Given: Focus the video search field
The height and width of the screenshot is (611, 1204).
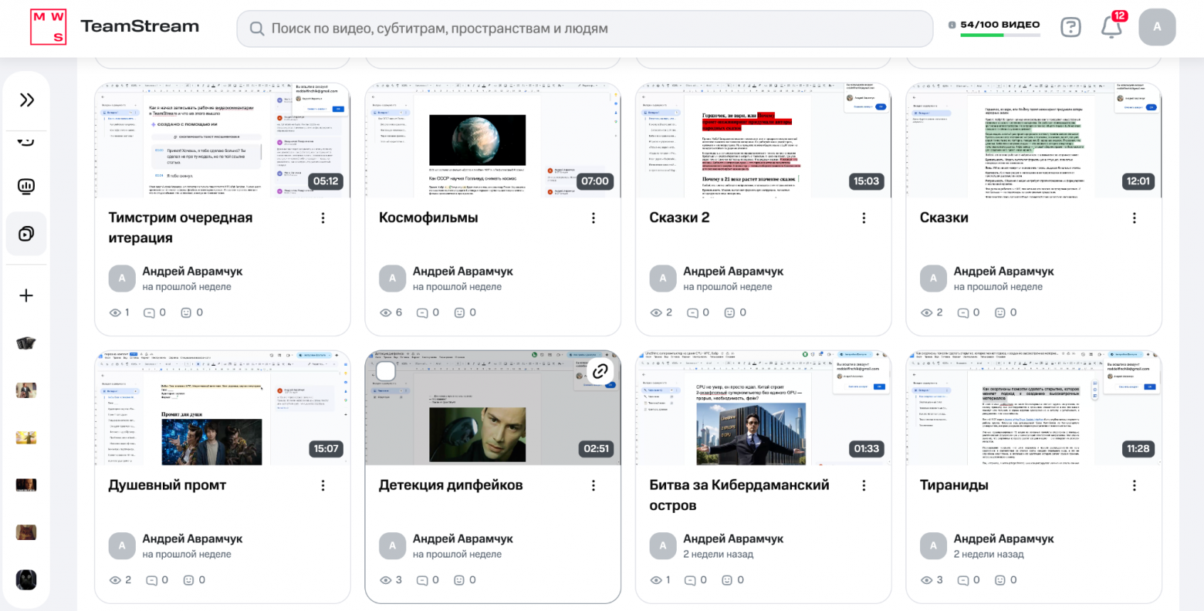Looking at the screenshot, I should tap(585, 29).
